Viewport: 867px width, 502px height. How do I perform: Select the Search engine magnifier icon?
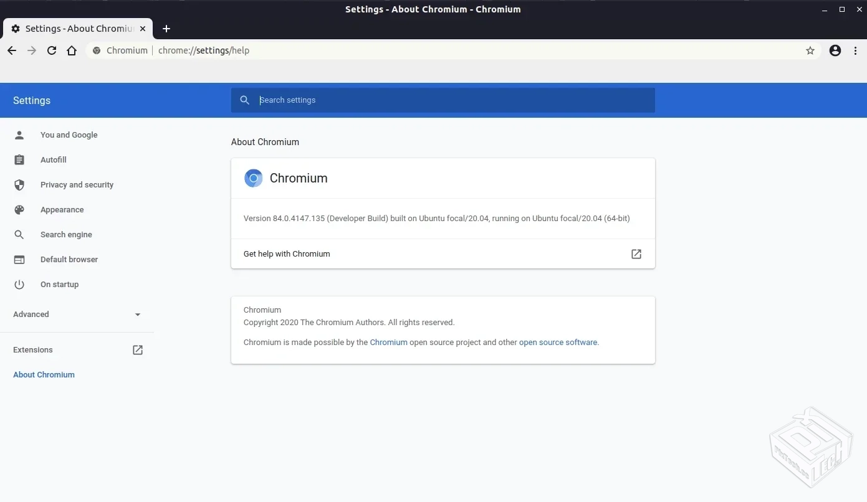pos(19,234)
